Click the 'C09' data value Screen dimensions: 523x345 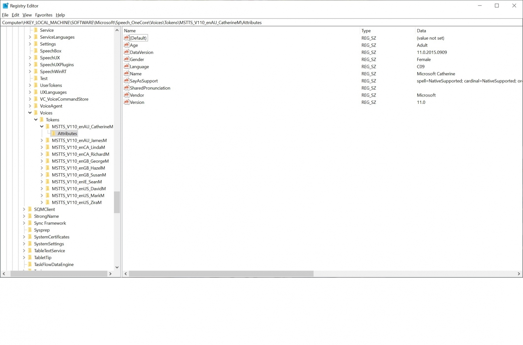click(421, 67)
